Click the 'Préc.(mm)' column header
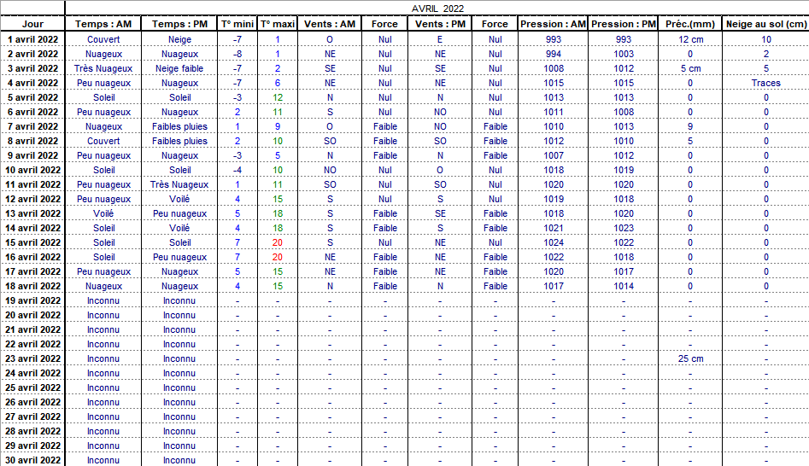This screenshot has width=809, height=466. click(690, 24)
